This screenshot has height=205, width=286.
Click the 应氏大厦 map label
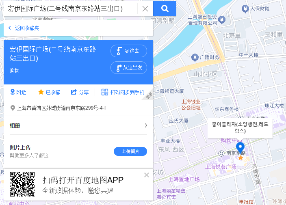point(178,121)
